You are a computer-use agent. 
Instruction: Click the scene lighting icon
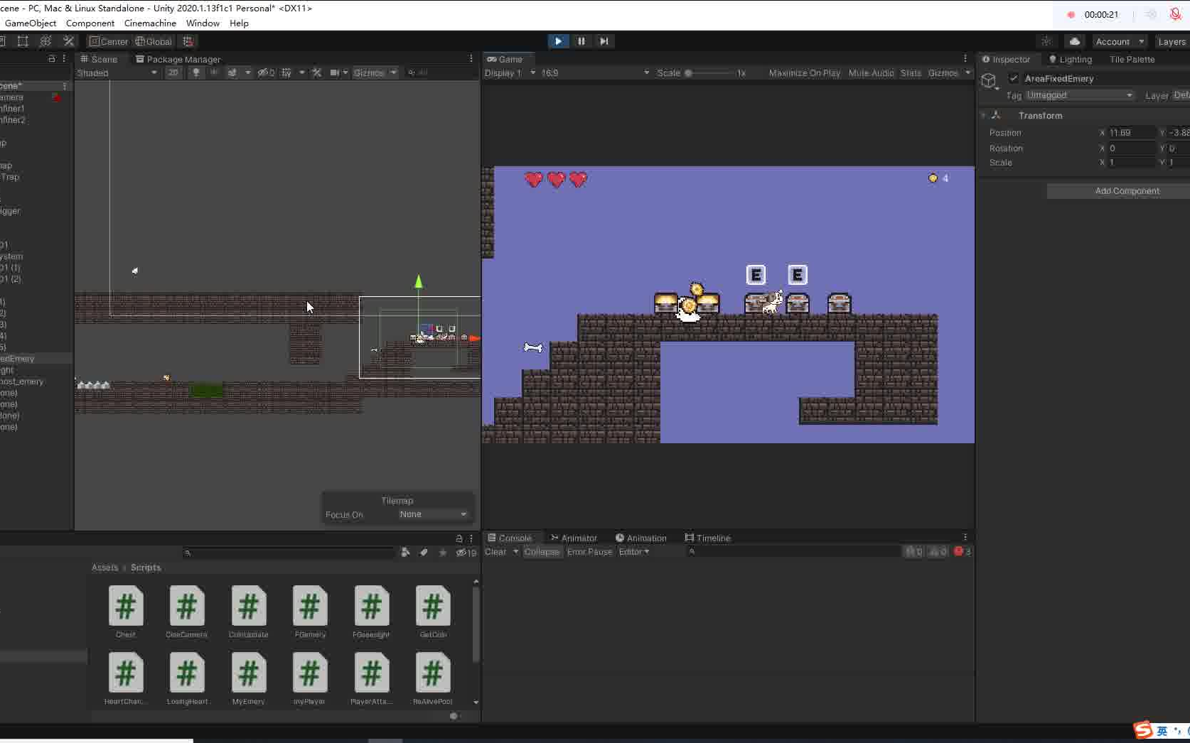click(x=196, y=72)
